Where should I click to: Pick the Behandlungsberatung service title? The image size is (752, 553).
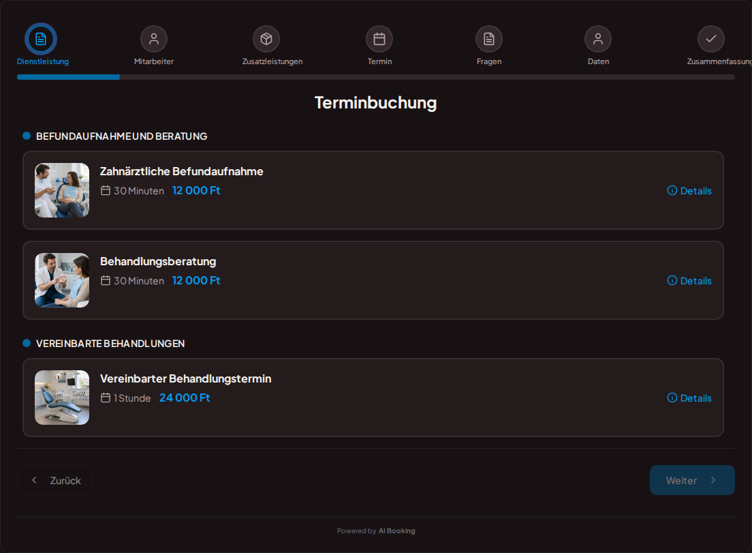point(158,262)
